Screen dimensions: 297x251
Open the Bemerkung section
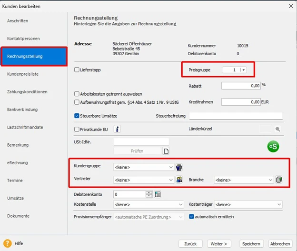pyautogui.click(x=18, y=145)
